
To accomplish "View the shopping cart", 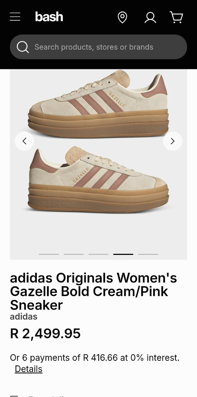I will [176, 17].
